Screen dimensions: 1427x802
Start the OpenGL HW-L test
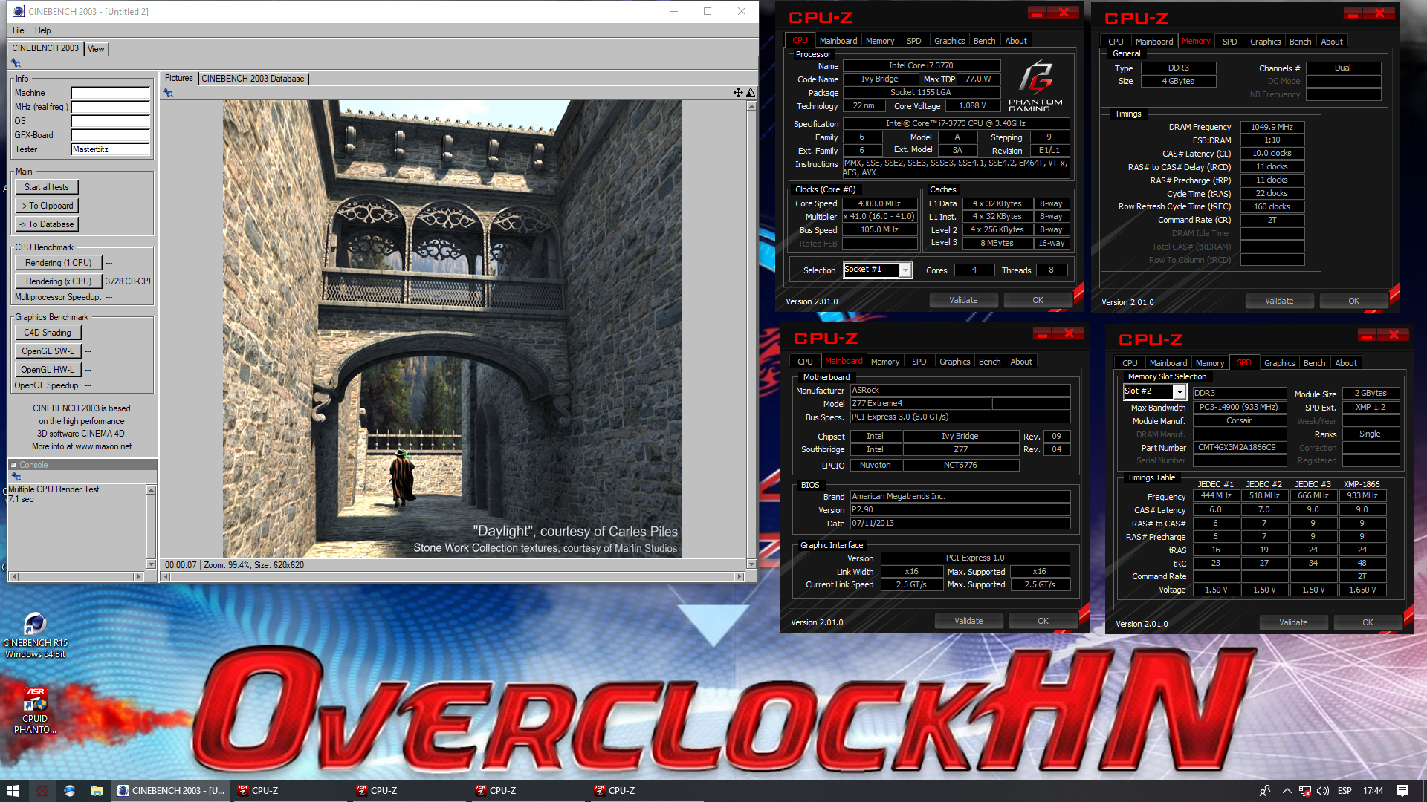click(x=48, y=370)
